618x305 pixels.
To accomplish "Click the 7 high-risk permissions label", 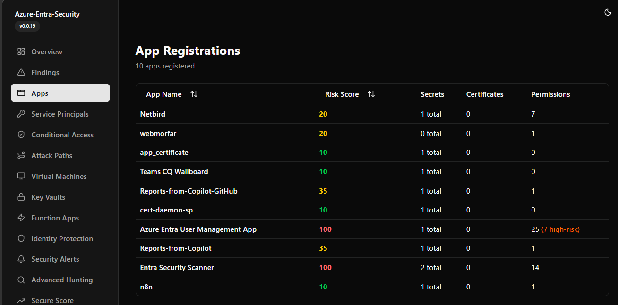I will [560, 229].
